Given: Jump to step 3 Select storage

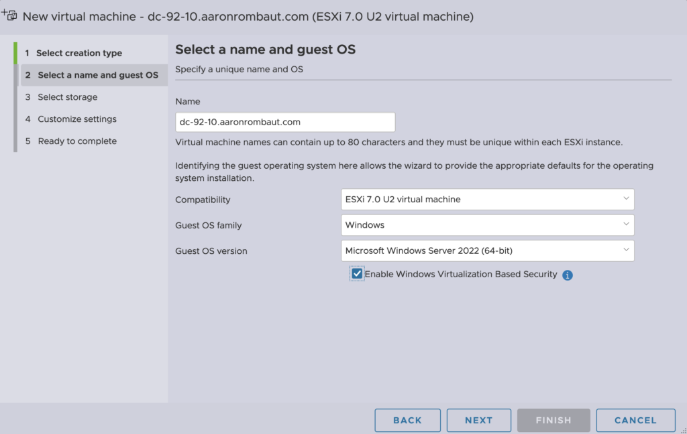Looking at the screenshot, I should [x=67, y=97].
